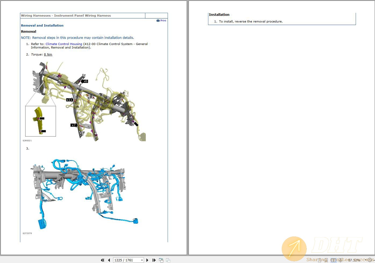This screenshot has width=375, height=263.
Task: Click the Print link
Action: click(x=161, y=20)
